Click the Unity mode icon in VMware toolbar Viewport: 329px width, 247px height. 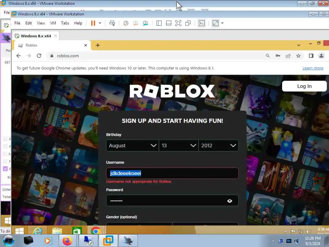coord(188,23)
